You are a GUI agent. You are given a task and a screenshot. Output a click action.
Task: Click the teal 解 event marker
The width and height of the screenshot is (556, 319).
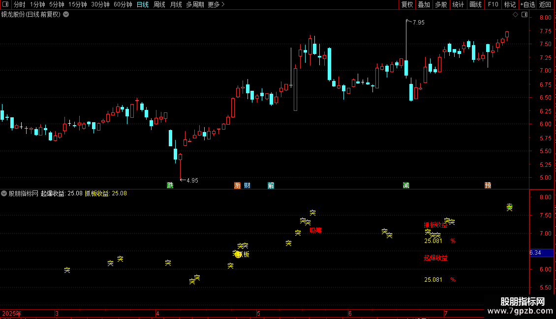(271, 186)
